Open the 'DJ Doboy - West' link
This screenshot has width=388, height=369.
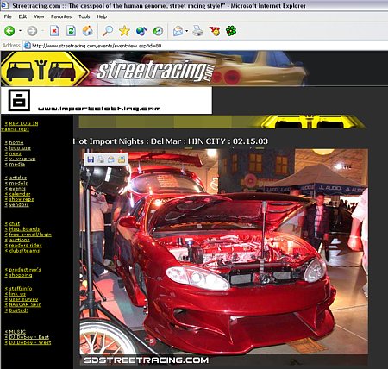[30, 342]
